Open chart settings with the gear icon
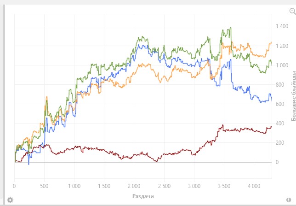The image size is (296, 206). click(10, 200)
